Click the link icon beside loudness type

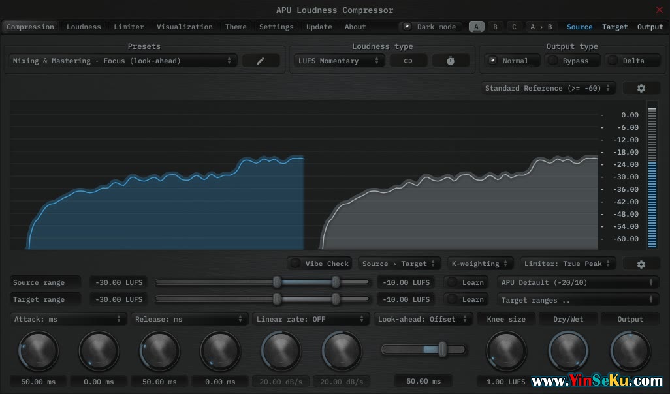tap(408, 61)
